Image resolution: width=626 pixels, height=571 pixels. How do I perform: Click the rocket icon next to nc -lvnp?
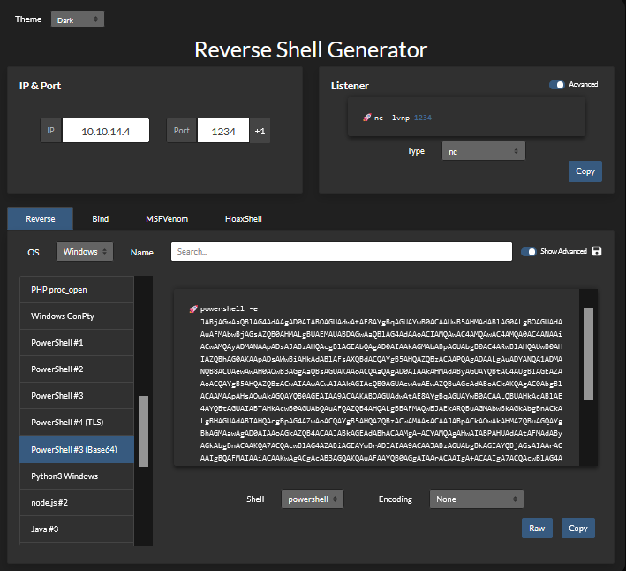click(366, 117)
